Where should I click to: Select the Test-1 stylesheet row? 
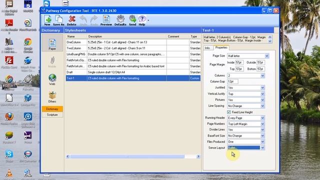[133, 78]
